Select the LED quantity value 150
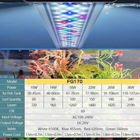 [92, 99]
